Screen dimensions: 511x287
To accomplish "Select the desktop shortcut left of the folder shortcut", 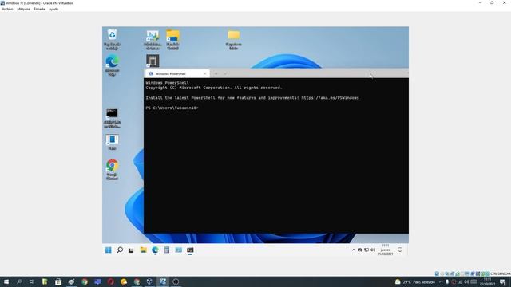I will (x=153, y=39).
